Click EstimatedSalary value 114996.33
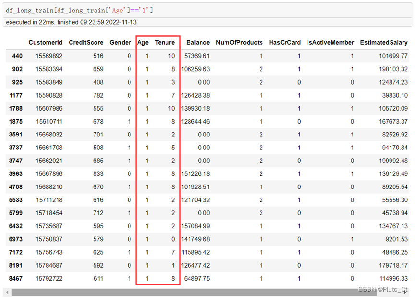The width and height of the screenshot is (415, 297). [393, 278]
